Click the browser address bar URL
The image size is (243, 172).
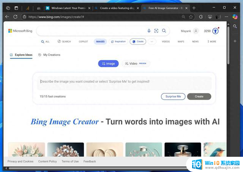click(56, 17)
